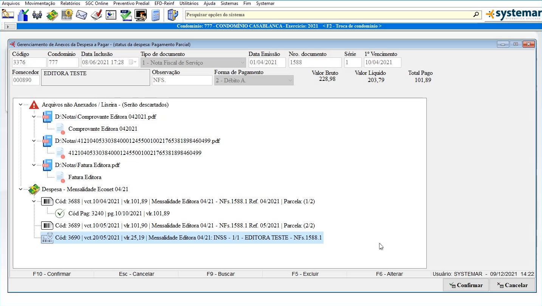Click the barcode with gear toolbar icon
Image resolution: width=542 pixels, height=306 pixels.
pos(67,15)
